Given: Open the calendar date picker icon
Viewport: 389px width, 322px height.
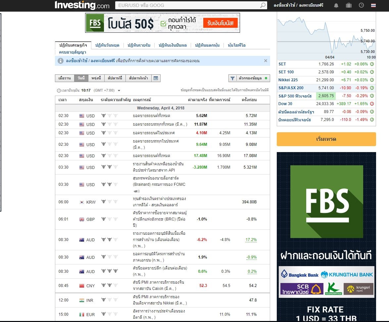Looking at the screenshot, I should [156, 78].
